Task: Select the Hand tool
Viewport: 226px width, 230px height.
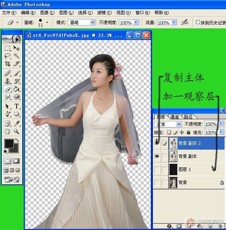Action: click(x=7, y=131)
